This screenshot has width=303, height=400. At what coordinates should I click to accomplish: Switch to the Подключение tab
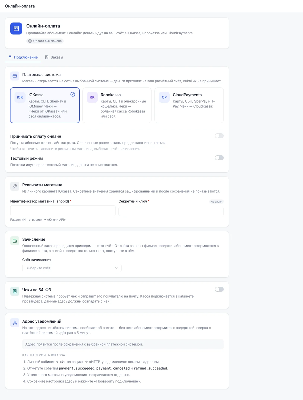tap(23, 57)
